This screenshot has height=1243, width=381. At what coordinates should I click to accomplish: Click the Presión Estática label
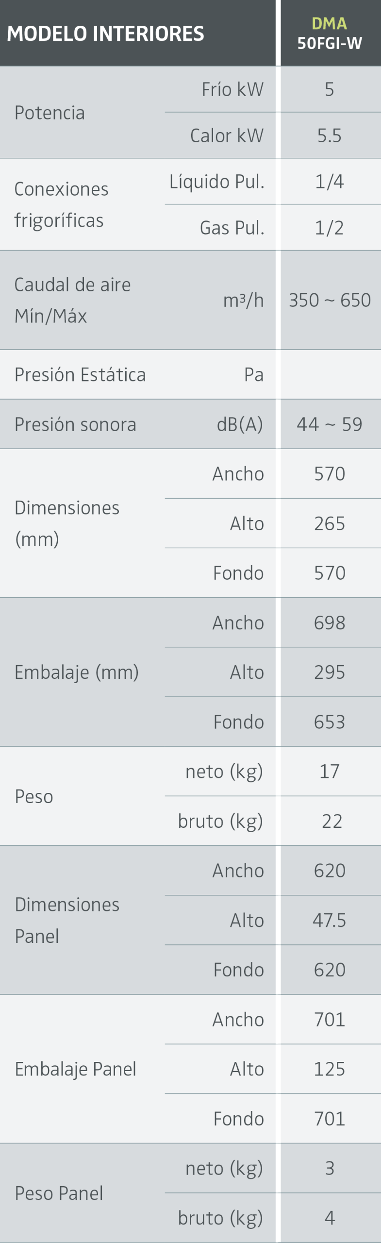[x=80, y=375]
